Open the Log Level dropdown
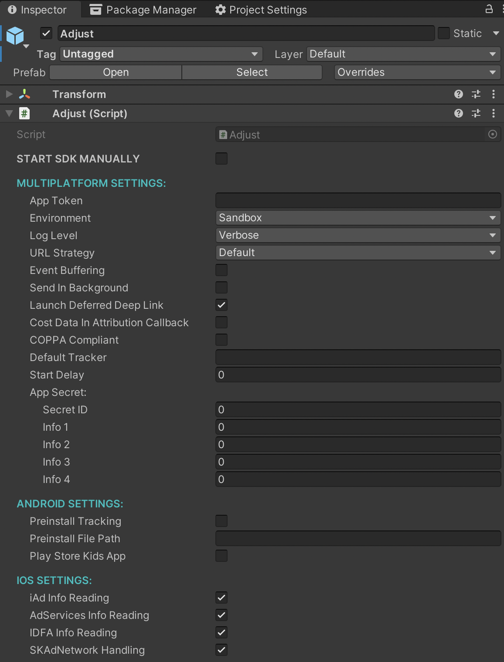This screenshot has height=662, width=504. [358, 235]
